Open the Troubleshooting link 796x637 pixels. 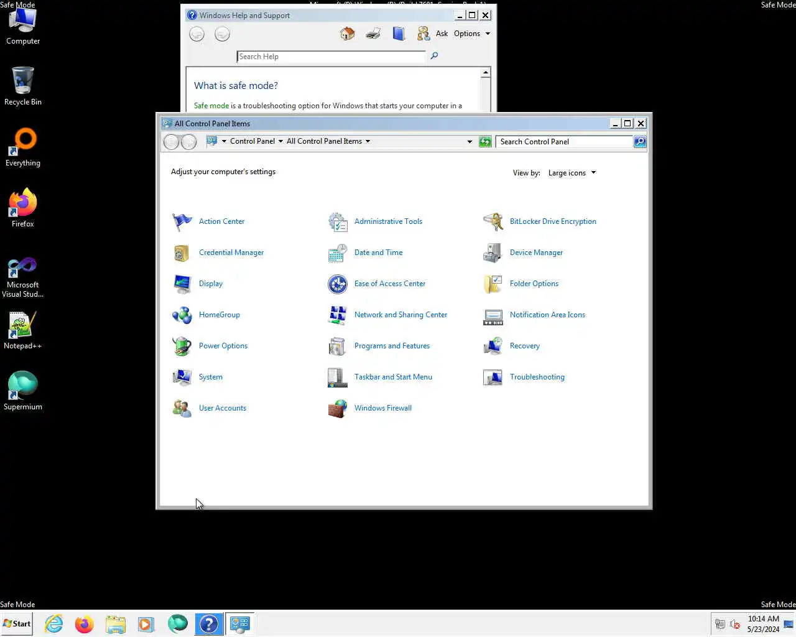tap(537, 377)
